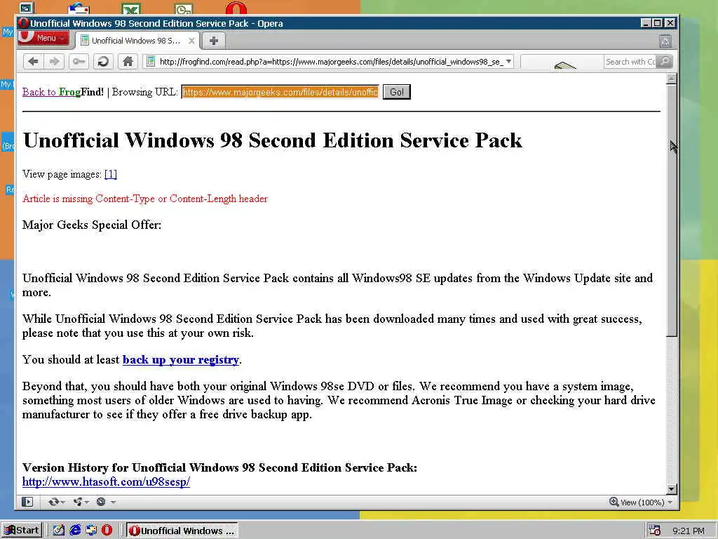
Task: Expand the address bar history dropdown
Action: click(508, 62)
